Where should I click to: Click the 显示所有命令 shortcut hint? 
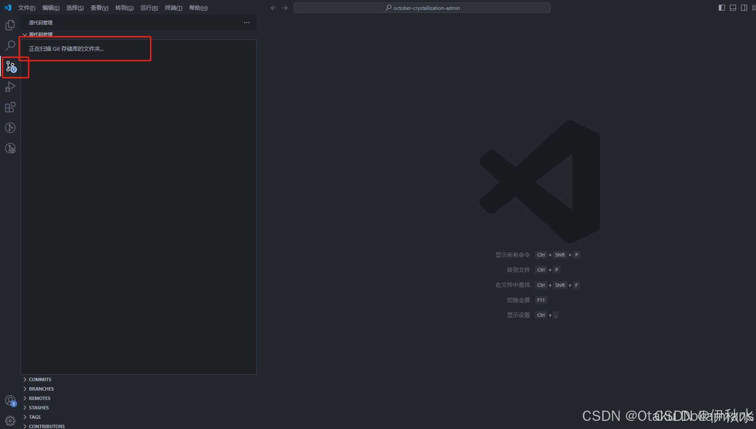pos(512,255)
